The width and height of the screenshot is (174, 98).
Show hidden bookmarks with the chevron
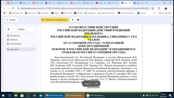[x=154, y=13]
